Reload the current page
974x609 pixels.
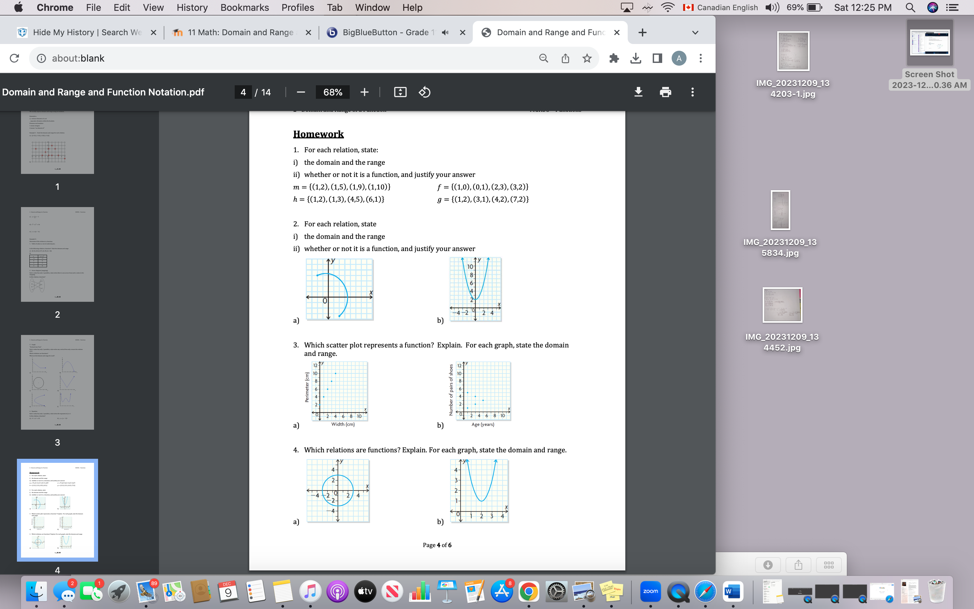click(14, 59)
